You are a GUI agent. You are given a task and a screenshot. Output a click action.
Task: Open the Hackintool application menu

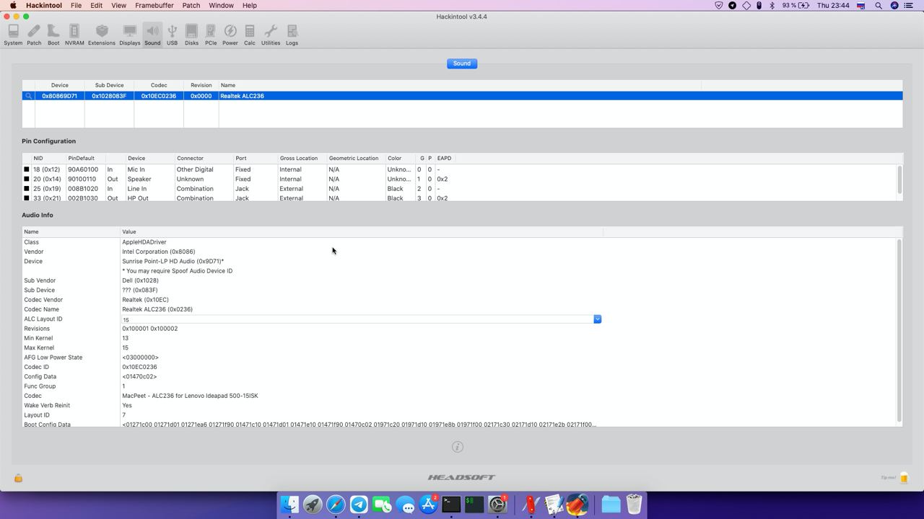click(x=43, y=5)
